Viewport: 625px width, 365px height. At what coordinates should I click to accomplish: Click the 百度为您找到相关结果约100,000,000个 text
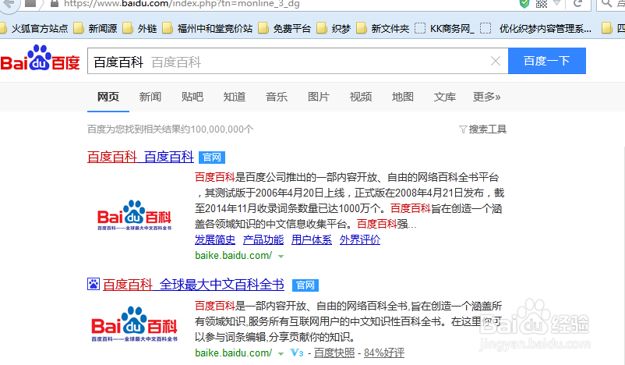coord(170,129)
